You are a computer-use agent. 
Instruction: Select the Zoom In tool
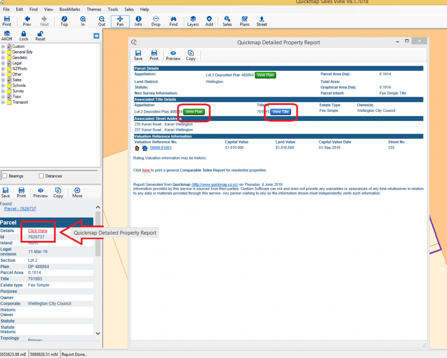(83, 21)
